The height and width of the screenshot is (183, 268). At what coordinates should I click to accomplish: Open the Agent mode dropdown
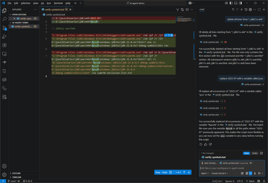tap(205, 173)
